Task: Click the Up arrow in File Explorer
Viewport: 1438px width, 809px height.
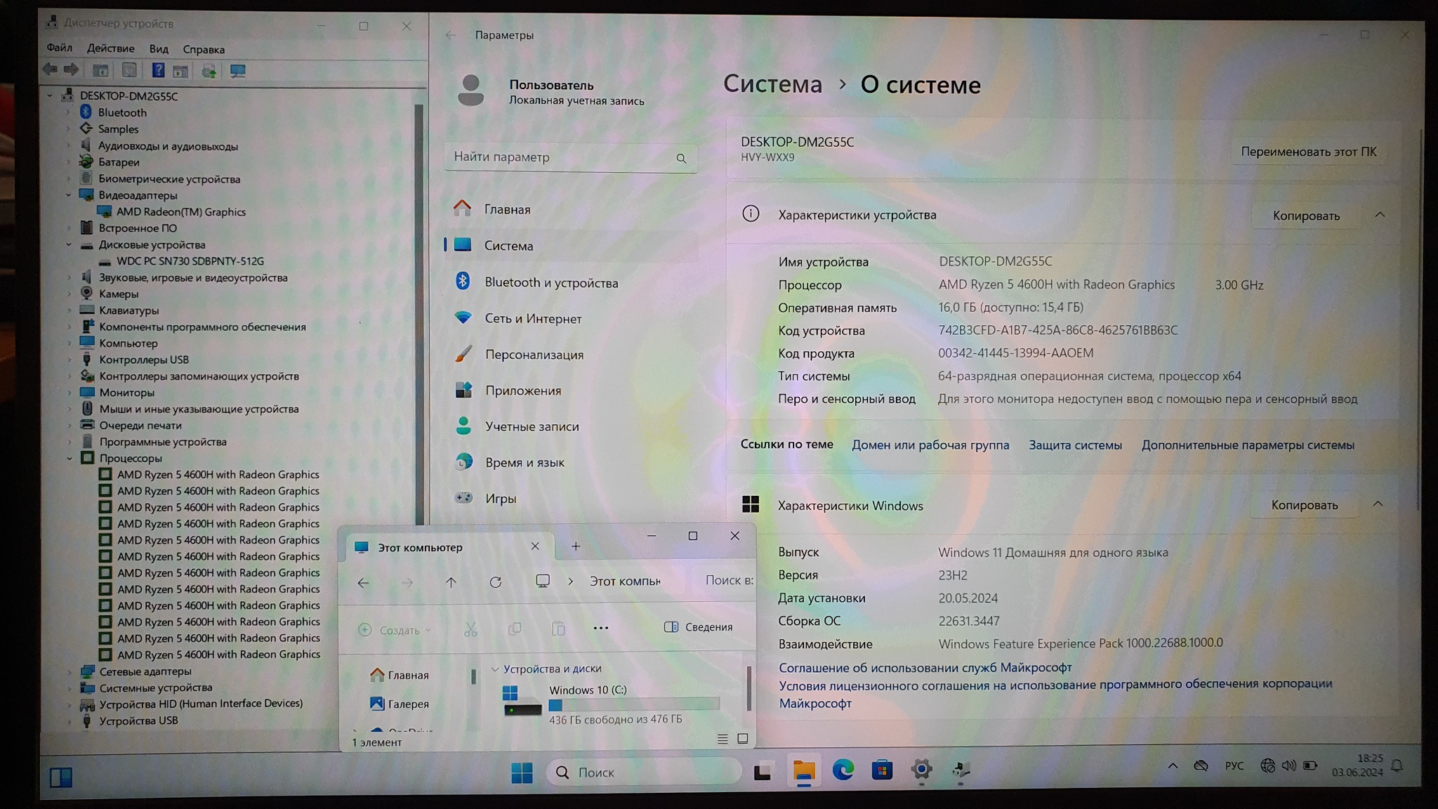Action: [451, 582]
